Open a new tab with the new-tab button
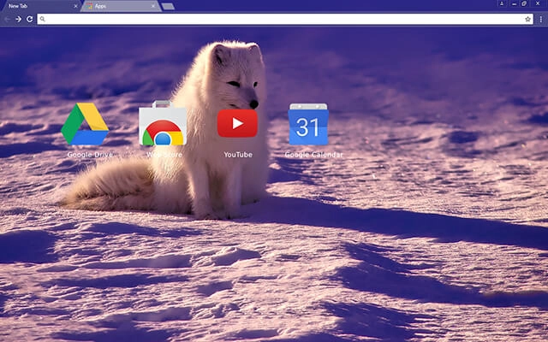548x342 pixels. coord(168,6)
